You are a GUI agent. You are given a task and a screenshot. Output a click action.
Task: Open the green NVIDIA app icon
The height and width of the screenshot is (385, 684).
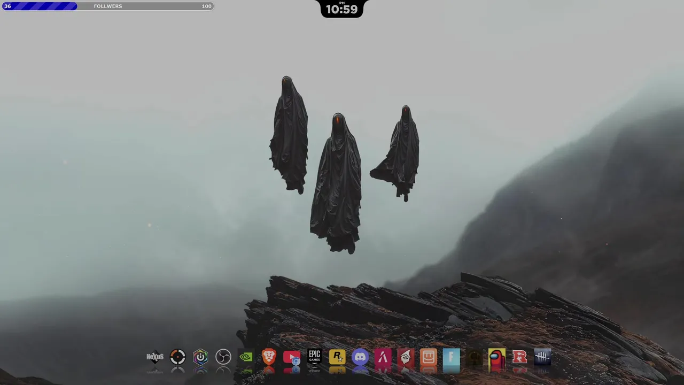[x=246, y=357]
